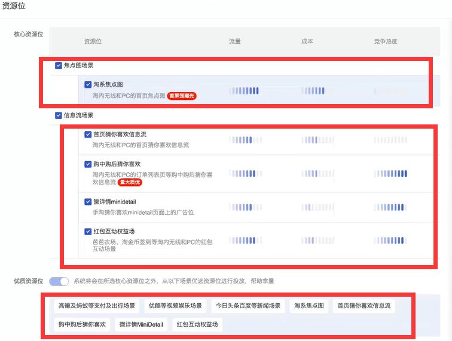Image resolution: width=452 pixels, height=341 pixels.
Task: Click the 芭芭农场、淘金币签到 description text
Action: tap(152, 245)
